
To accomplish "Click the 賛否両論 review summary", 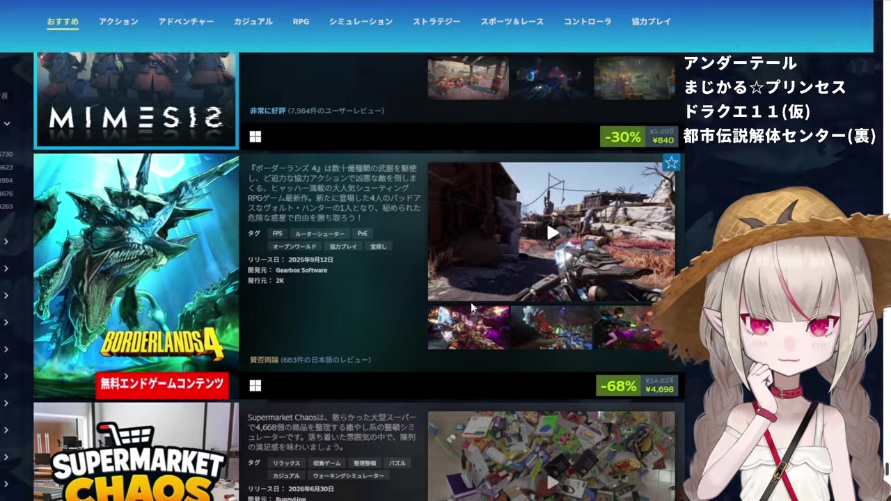I will [x=264, y=360].
